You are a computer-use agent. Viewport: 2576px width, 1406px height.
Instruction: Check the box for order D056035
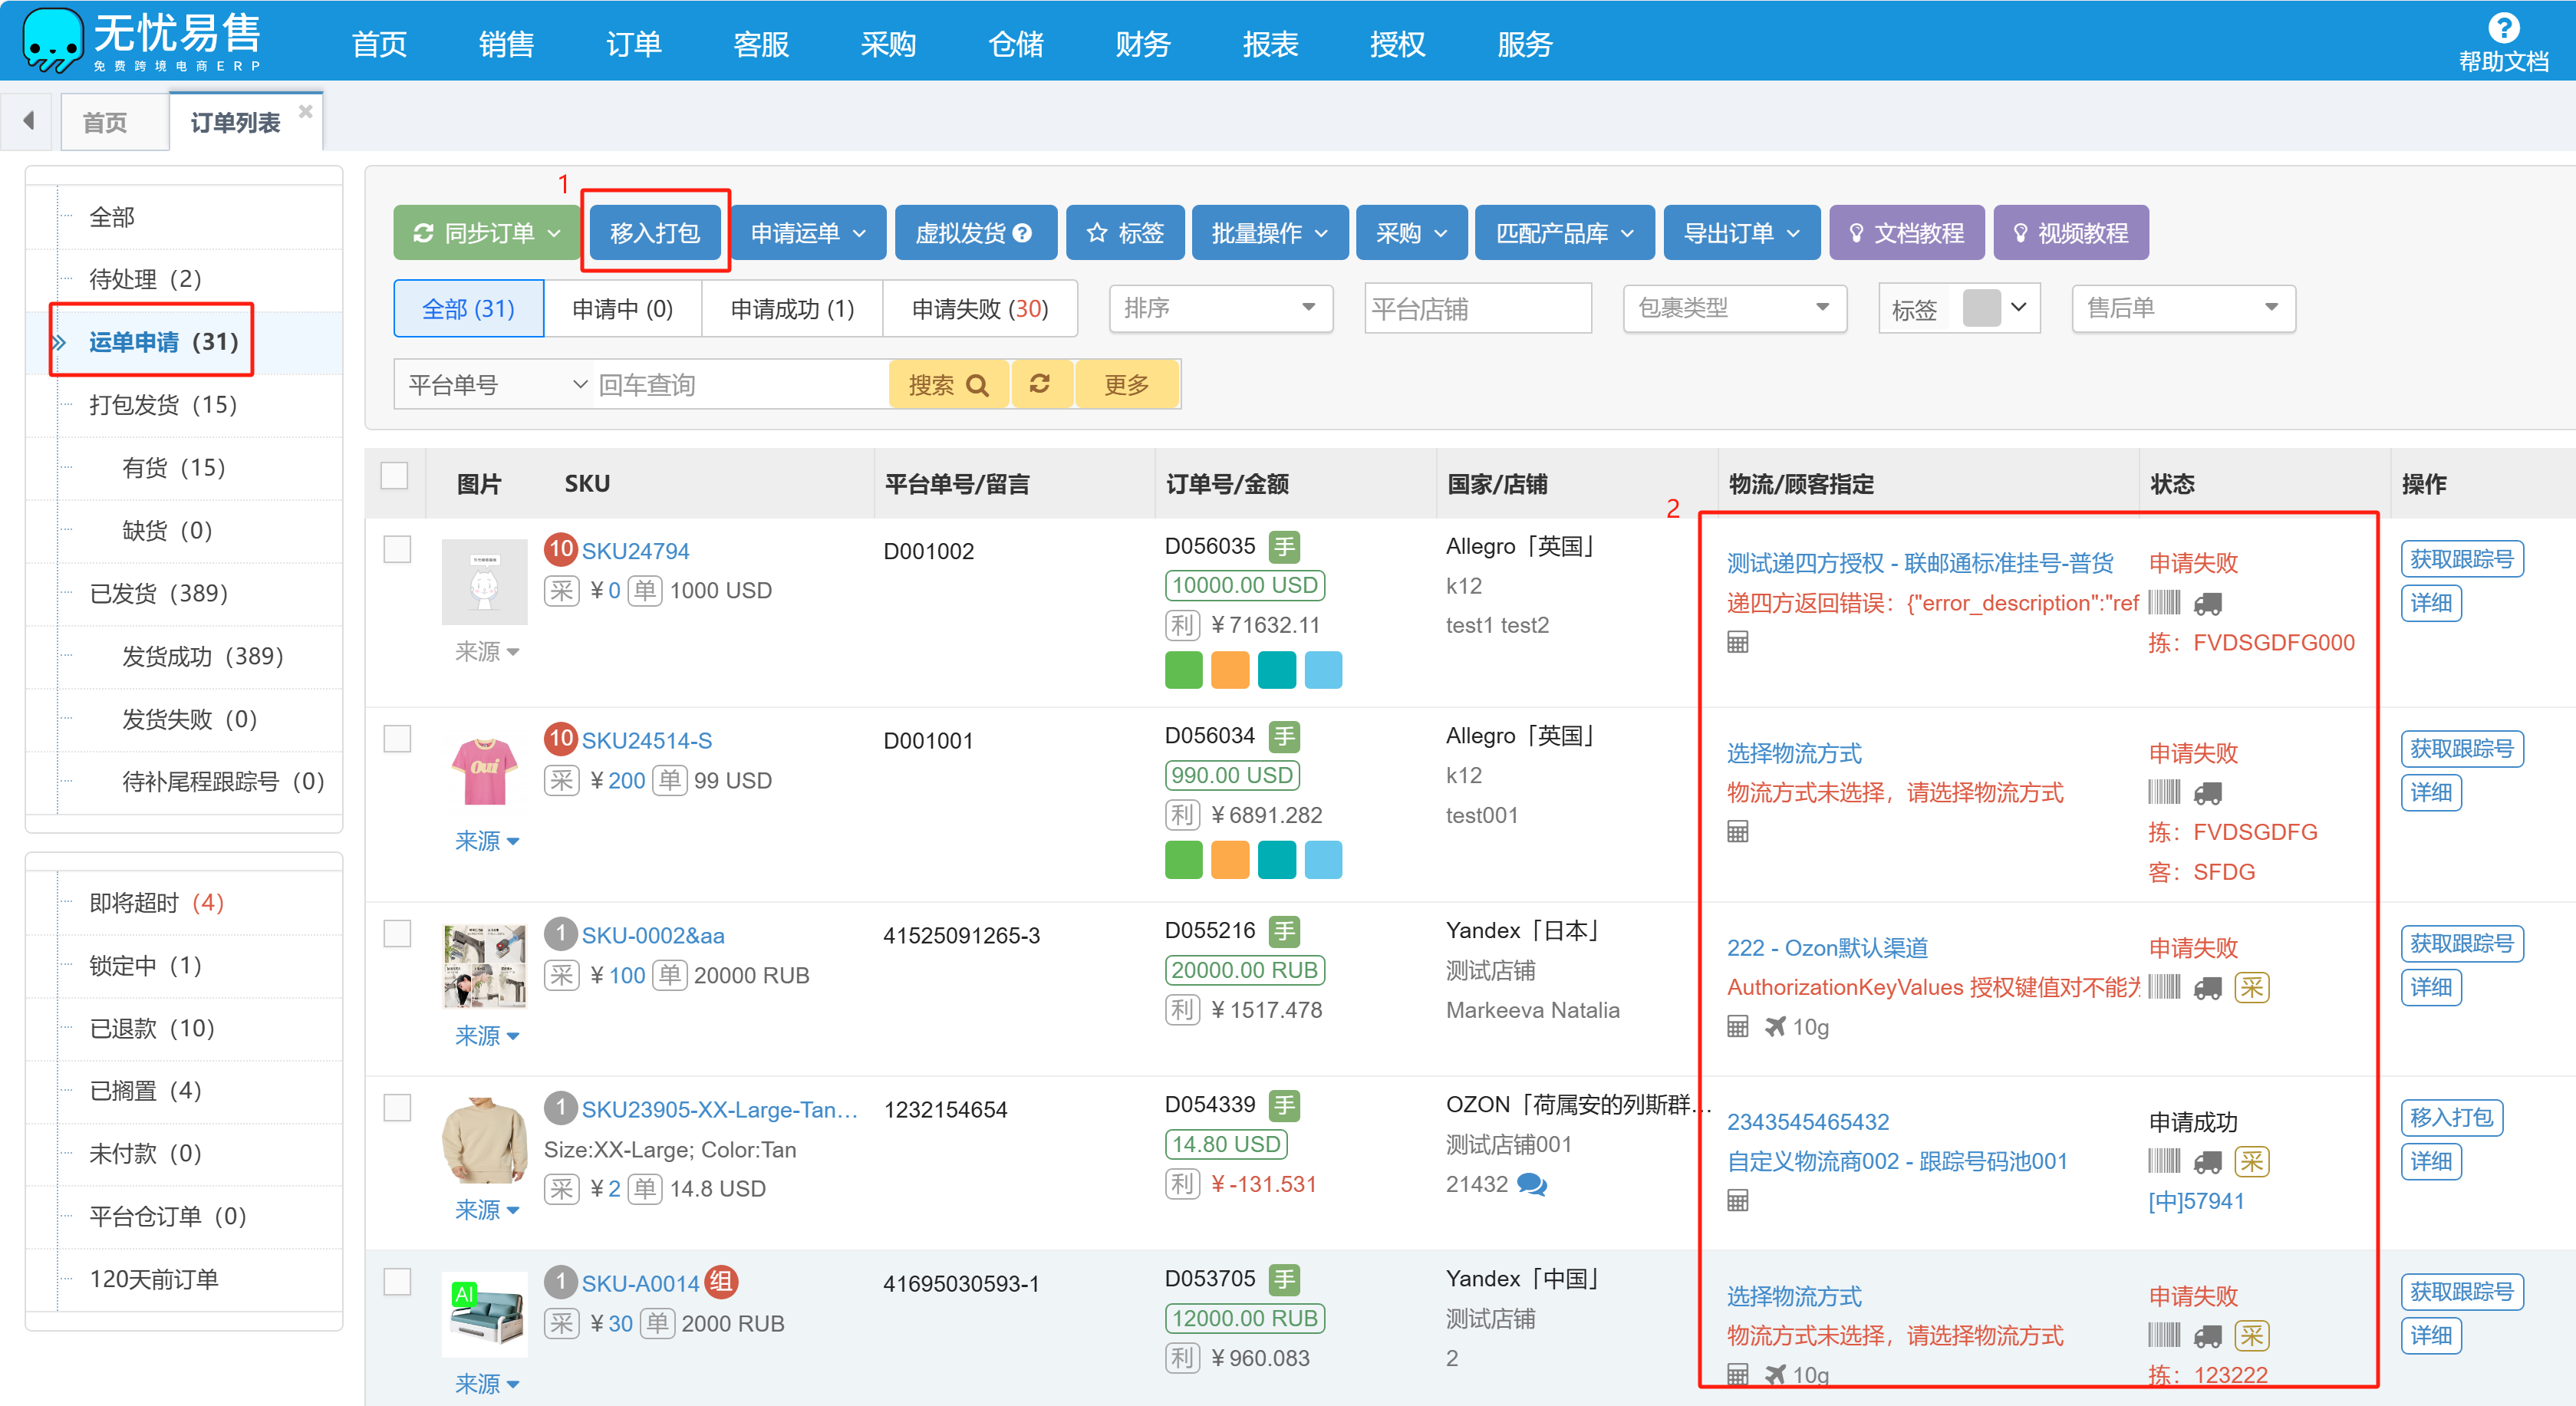pos(397,549)
